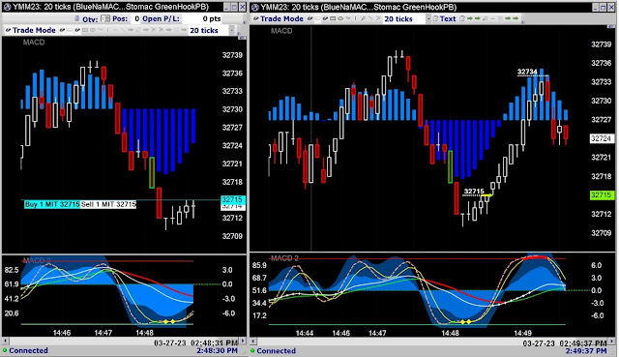Click the Buy 1 MIT 32715 order label
The image size is (619, 357).
(52, 204)
